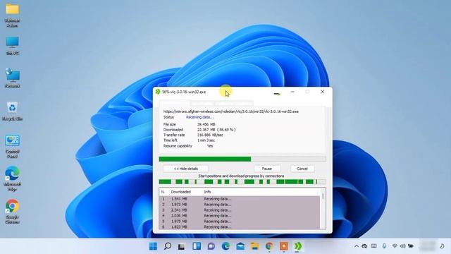Click the Downloaded column header
Viewport: 451px width, 254px height.
point(180,192)
